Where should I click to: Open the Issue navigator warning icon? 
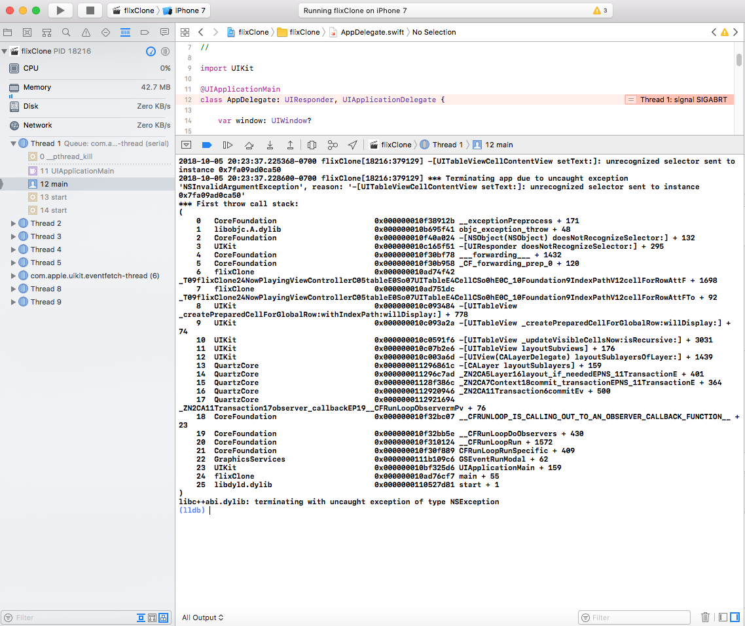pos(86,32)
